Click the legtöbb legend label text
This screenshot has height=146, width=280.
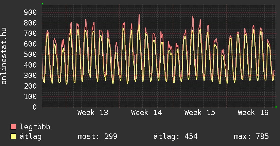(x=35, y=127)
